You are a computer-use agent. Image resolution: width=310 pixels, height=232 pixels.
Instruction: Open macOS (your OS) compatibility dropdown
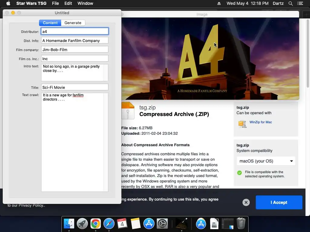click(x=266, y=161)
